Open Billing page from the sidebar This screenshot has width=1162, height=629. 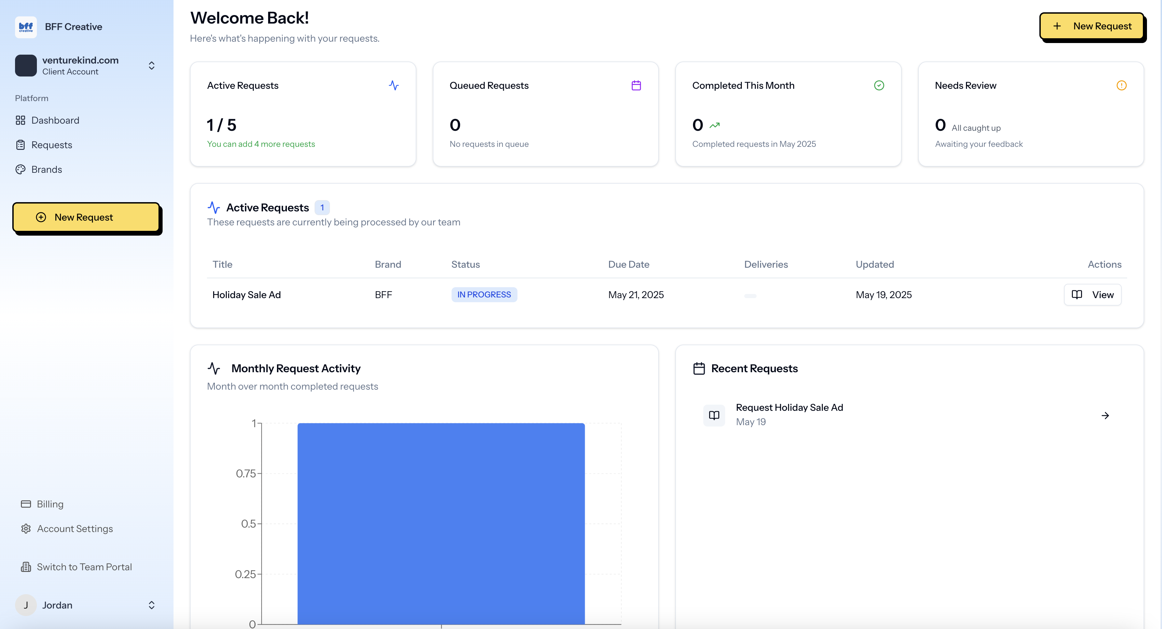tap(50, 504)
